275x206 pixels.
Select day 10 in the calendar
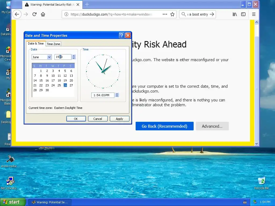click(x=53, y=76)
